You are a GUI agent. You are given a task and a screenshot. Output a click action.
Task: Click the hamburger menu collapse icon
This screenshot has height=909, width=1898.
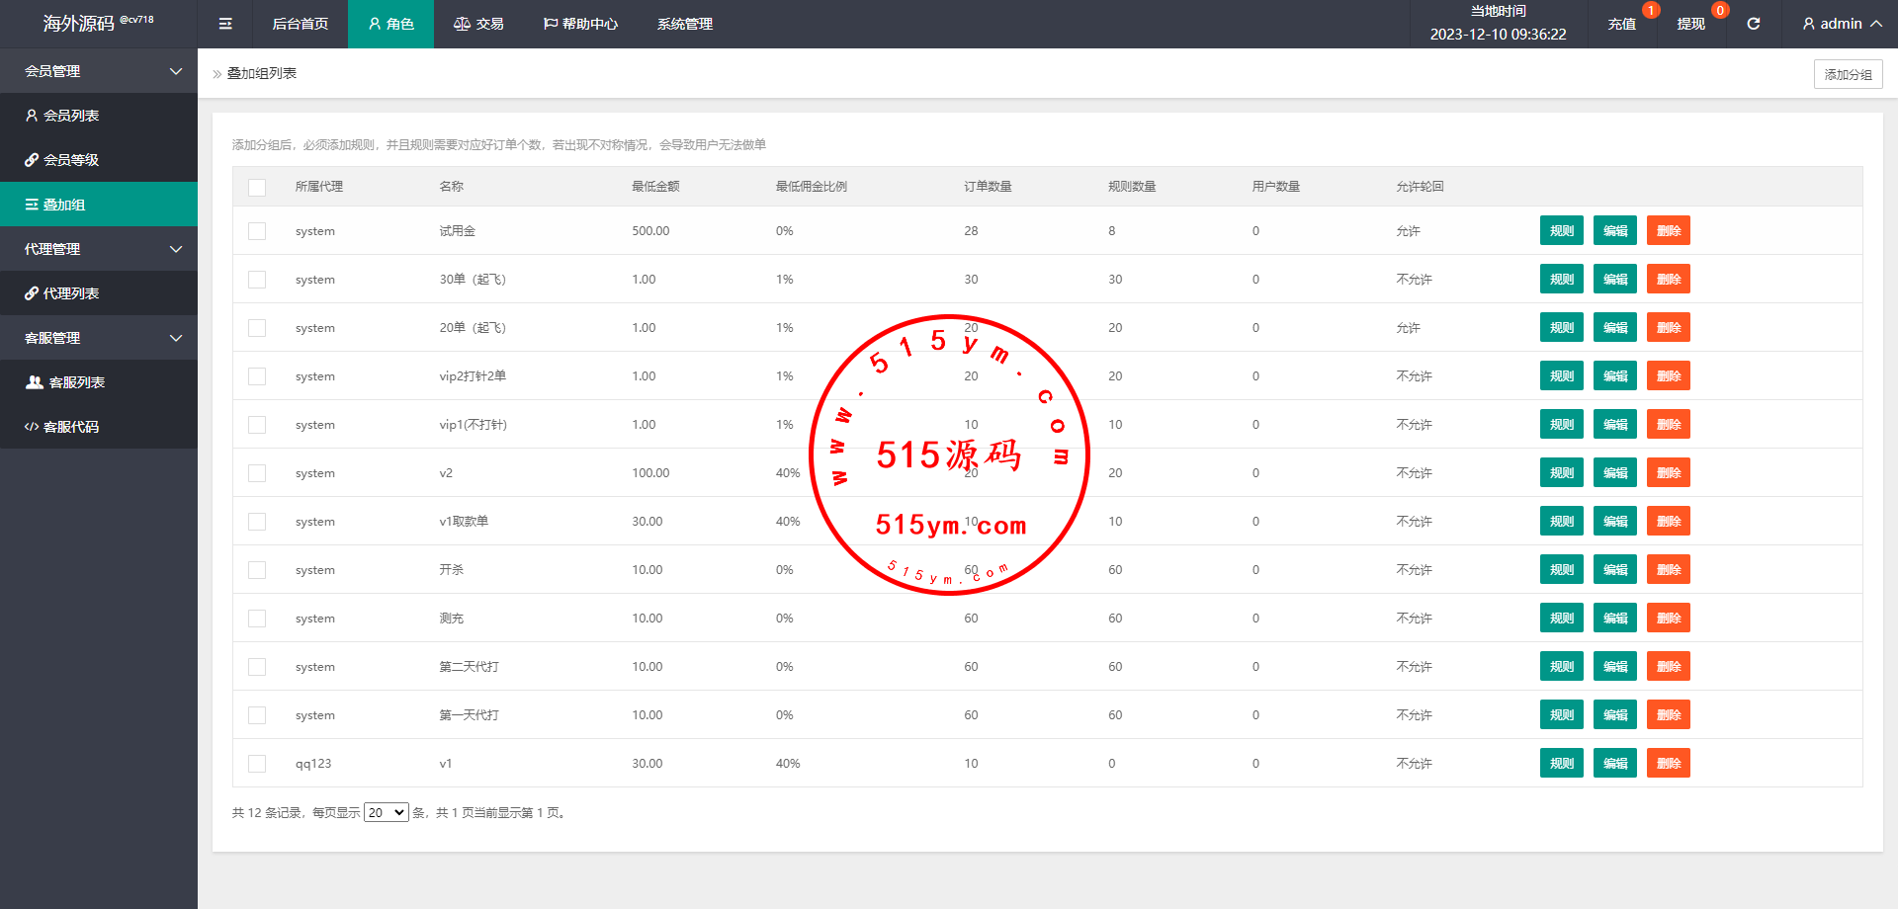pos(225,24)
